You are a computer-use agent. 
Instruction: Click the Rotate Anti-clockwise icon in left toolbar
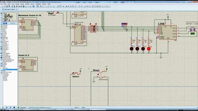coord(1,66)
